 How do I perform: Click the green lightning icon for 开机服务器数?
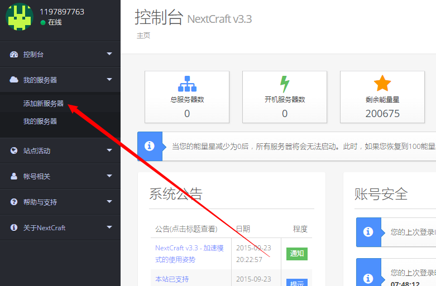pyautogui.click(x=285, y=84)
